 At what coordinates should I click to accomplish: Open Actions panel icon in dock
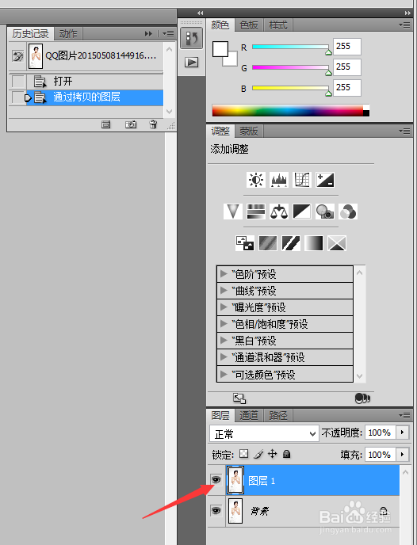(x=191, y=63)
